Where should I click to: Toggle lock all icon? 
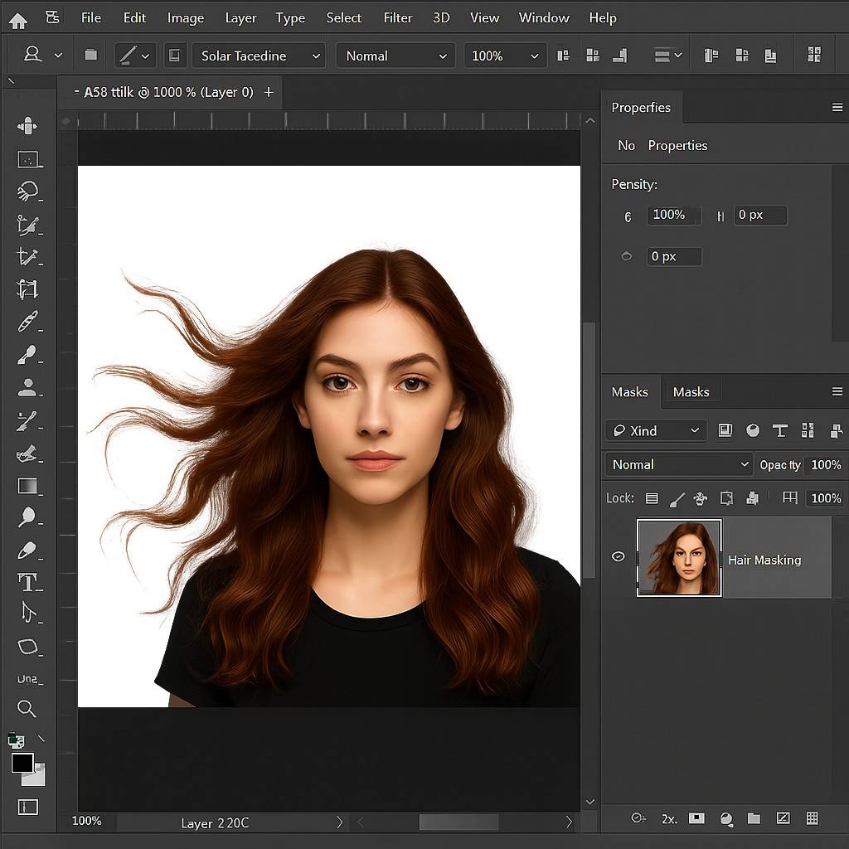752,498
